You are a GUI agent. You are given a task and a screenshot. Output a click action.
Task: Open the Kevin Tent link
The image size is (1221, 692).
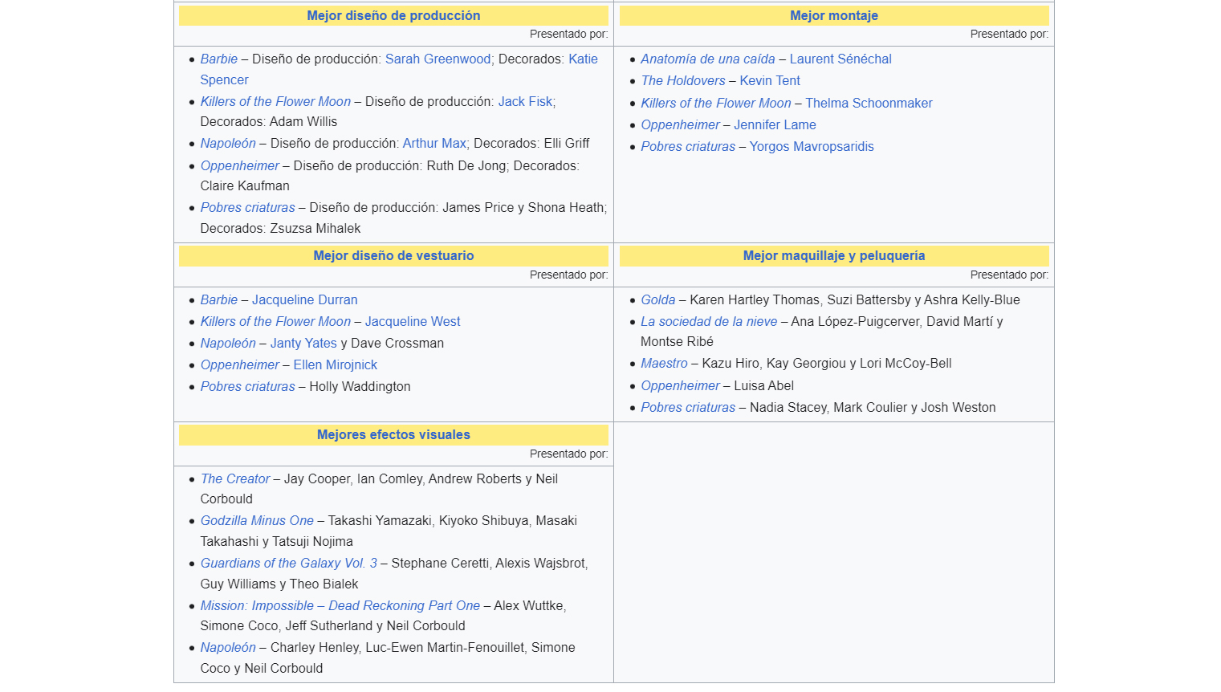point(770,80)
